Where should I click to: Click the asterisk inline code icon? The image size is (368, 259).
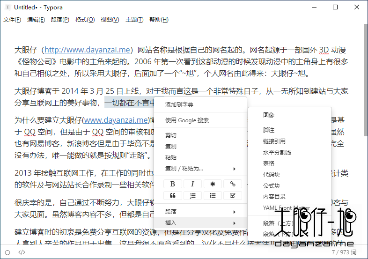pyautogui.click(x=213, y=184)
